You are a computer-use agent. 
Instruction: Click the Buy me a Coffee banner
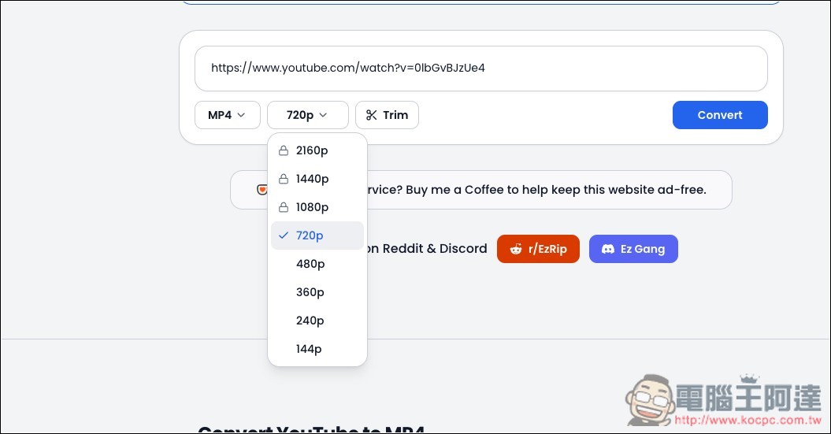pyautogui.click(x=480, y=190)
